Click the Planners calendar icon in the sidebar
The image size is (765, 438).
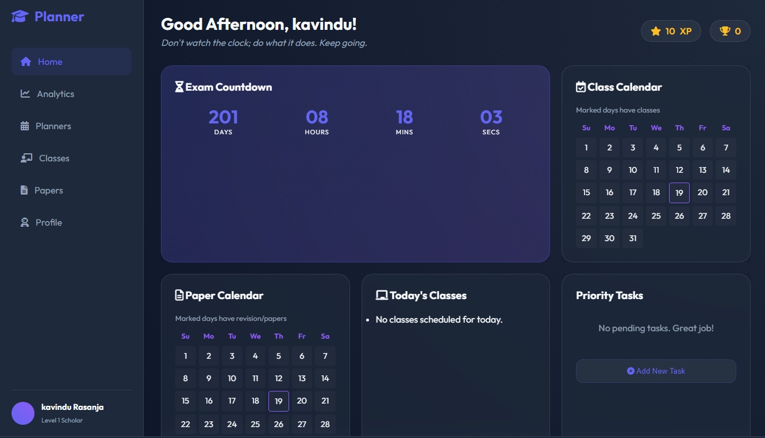(25, 126)
